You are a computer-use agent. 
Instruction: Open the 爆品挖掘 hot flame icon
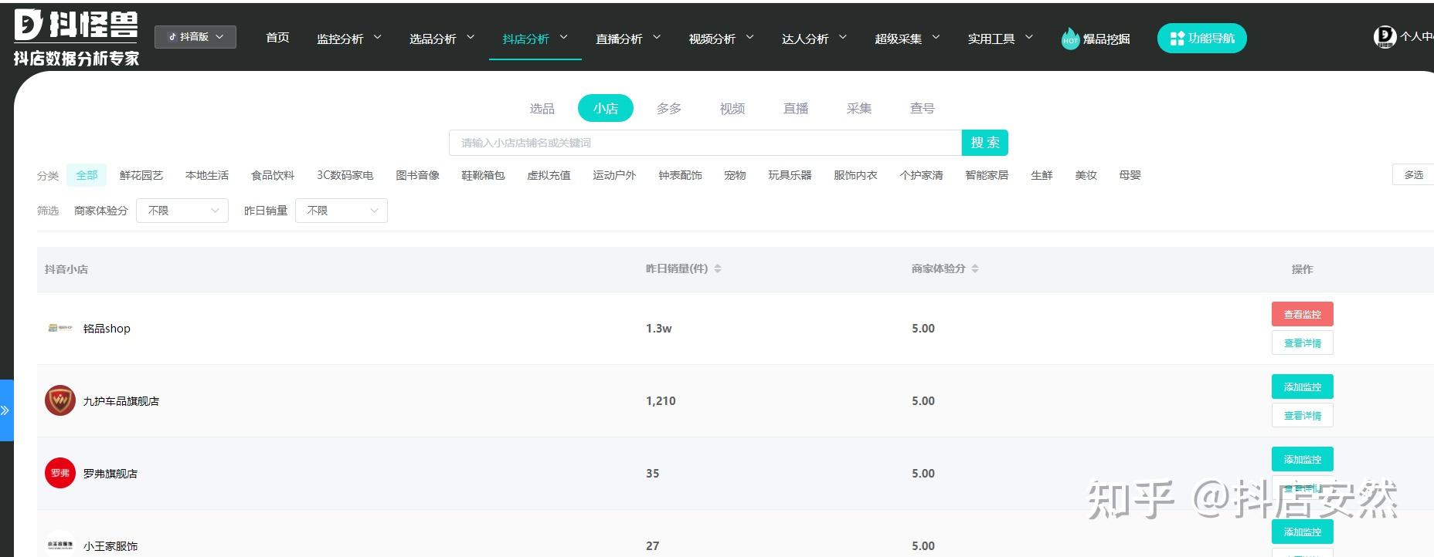1070,39
